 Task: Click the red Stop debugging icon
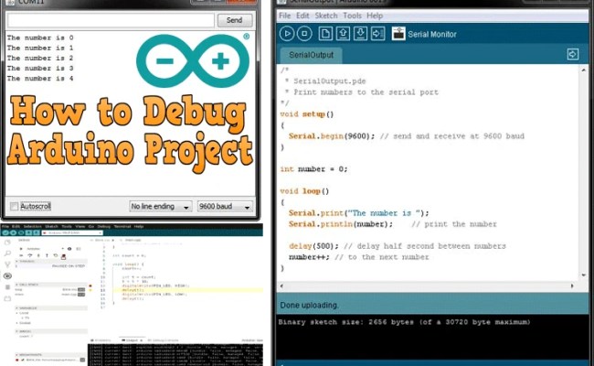pyautogui.click(x=63, y=256)
